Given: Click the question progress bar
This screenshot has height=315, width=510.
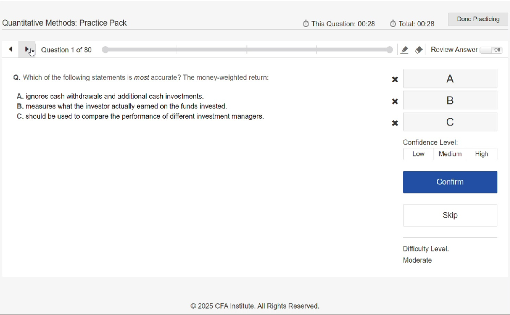Looking at the screenshot, I should [247, 50].
